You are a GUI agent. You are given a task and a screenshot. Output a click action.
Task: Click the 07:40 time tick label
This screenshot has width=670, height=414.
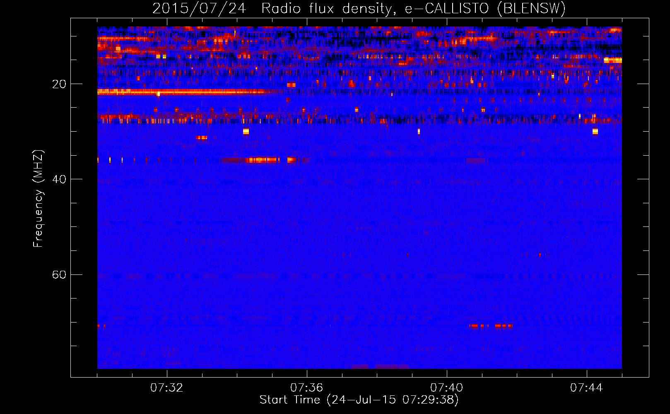click(446, 388)
